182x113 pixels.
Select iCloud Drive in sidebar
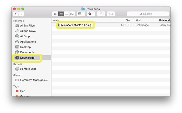click(x=28, y=31)
